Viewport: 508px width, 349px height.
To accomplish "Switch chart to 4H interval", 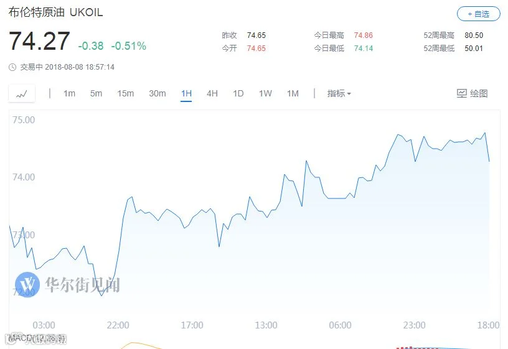I will click(212, 93).
